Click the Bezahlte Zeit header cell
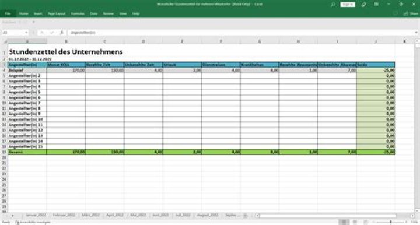Viewport: 420px width, 225px height. pyautogui.click(x=105, y=65)
